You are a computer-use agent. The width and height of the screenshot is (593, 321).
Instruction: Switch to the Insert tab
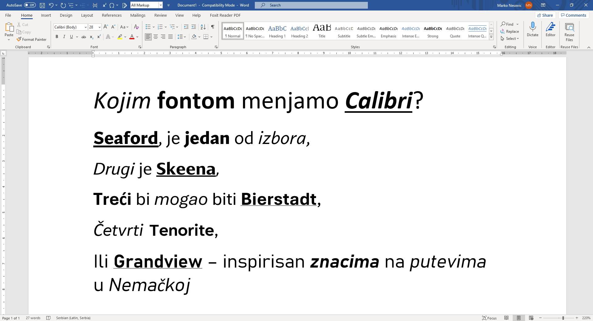click(46, 15)
